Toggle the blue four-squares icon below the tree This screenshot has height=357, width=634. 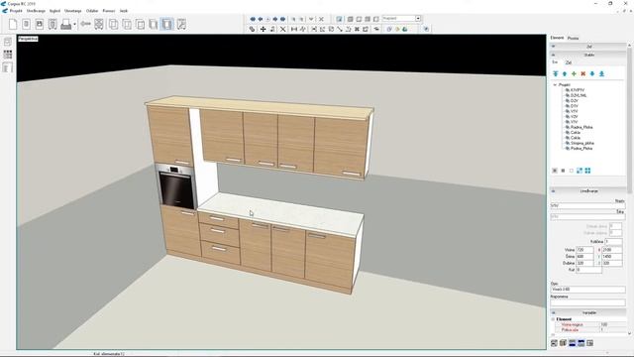(x=587, y=171)
